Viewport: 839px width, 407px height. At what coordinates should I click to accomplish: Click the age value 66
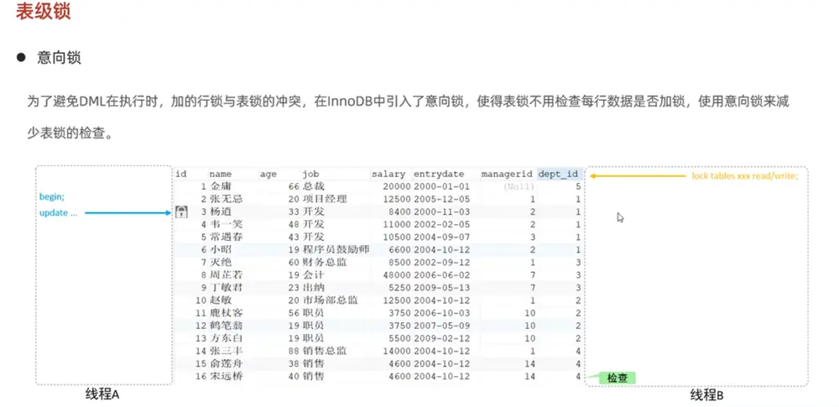(x=293, y=186)
